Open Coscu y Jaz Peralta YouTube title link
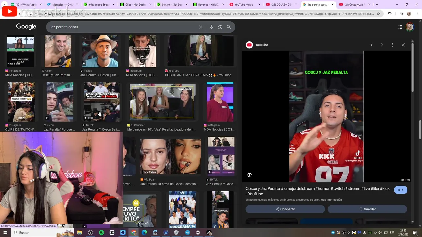Image resolution: width=422 pixels, height=237 pixels. click(x=317, y=191)
